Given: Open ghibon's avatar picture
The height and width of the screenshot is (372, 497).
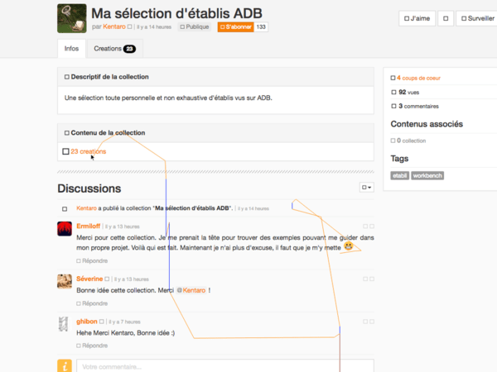Looking at the screenshot, I should [64, 324].
